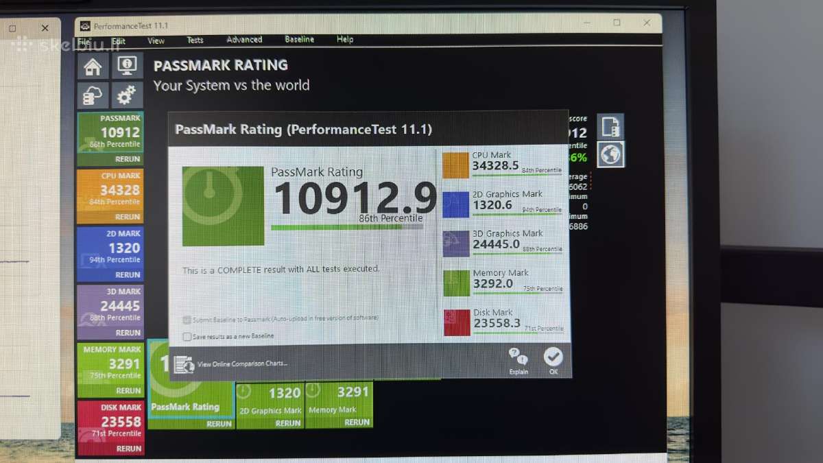The width and height of the screenshot is (823, 463).
Task: Click the 86th Percentile progress bar
Action: click(347, 226)
